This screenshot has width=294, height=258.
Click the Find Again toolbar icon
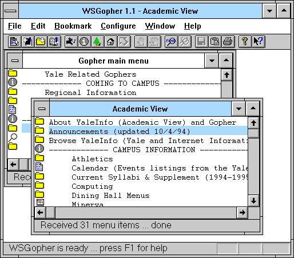[184, 41]
